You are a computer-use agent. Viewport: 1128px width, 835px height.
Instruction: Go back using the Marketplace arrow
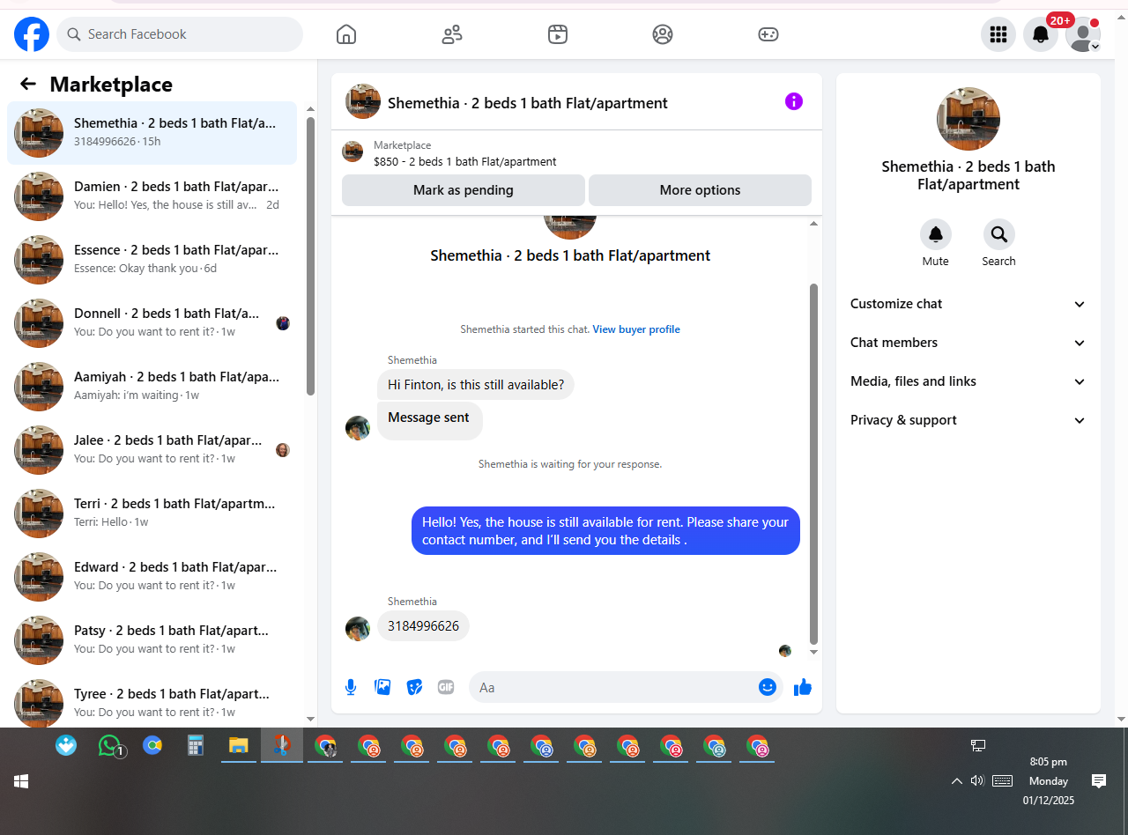pos(28,84)
